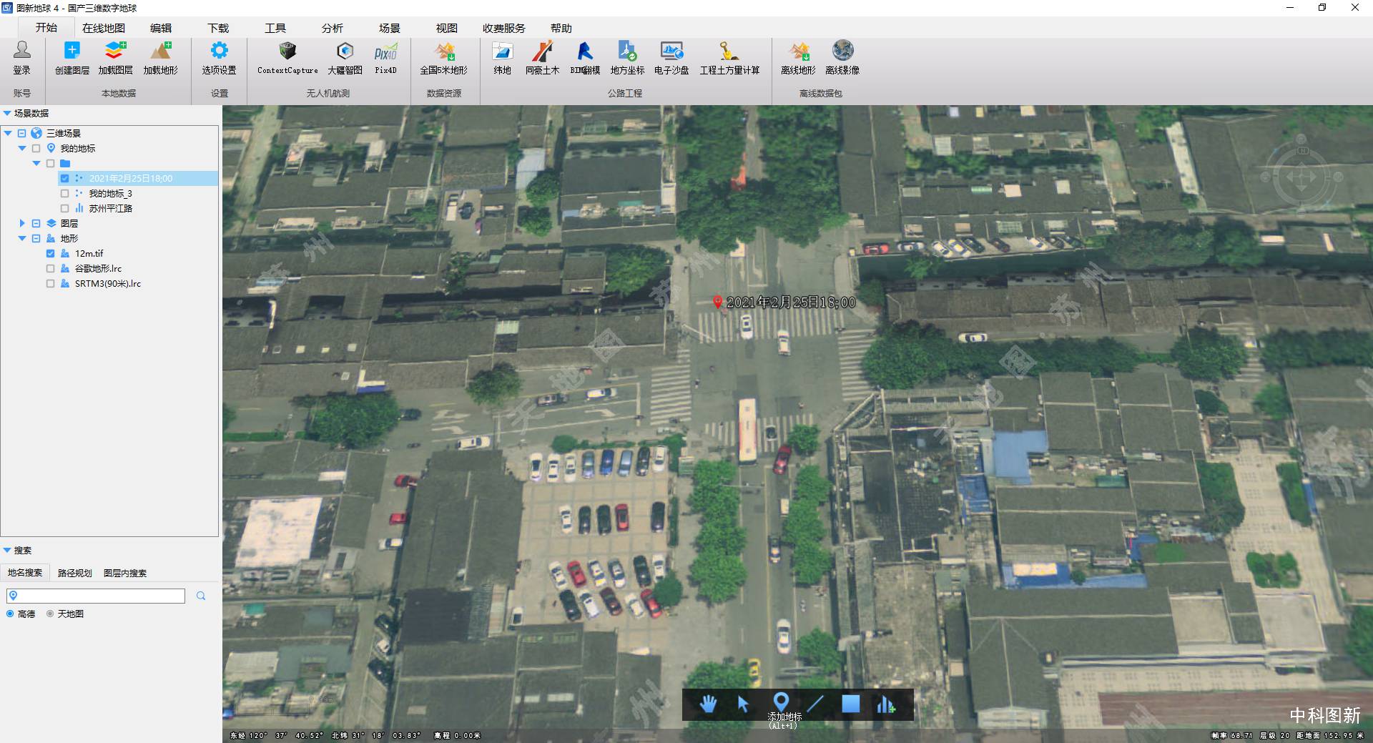The height and width of the screenshot is (743, 1373).
Task: Open the Pix4D tool
Action: (x=386, y=58)
